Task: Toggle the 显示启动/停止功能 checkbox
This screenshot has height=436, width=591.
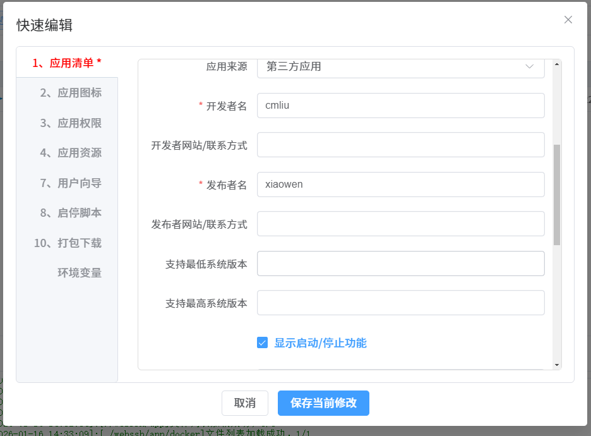Action: click(x=263, y=343)
